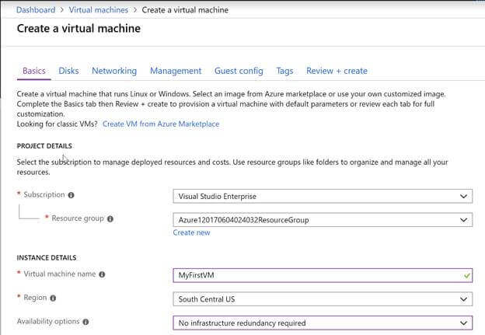The image size is (485, 335).
Task: Select the Basics tab
Action: click(34, 71)
